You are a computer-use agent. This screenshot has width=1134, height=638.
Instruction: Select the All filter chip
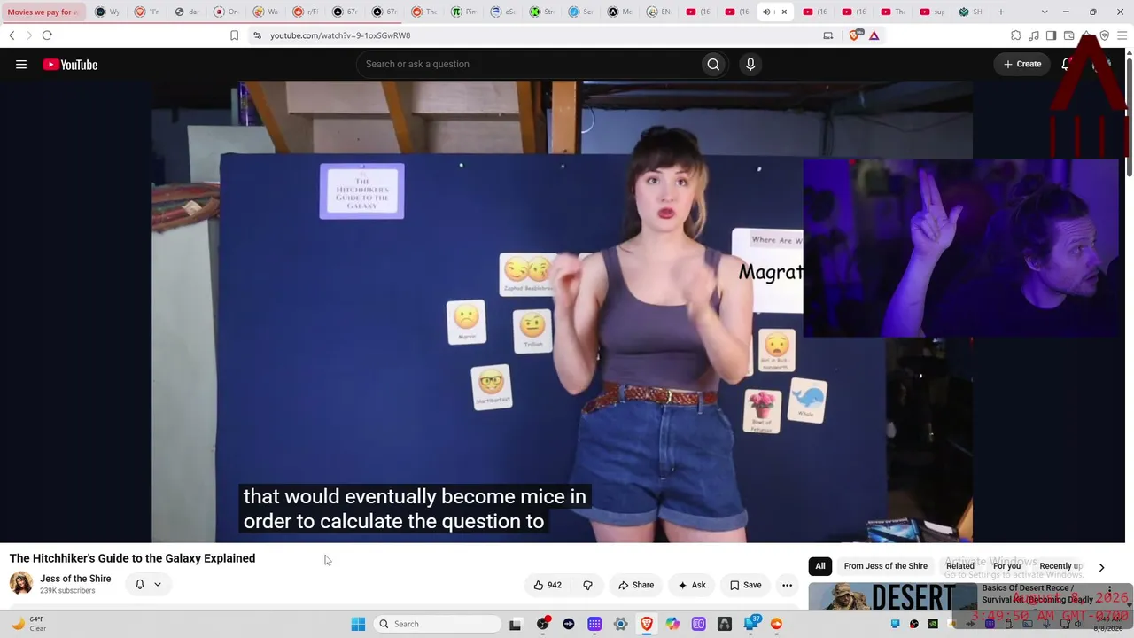[x=820, y=566]
